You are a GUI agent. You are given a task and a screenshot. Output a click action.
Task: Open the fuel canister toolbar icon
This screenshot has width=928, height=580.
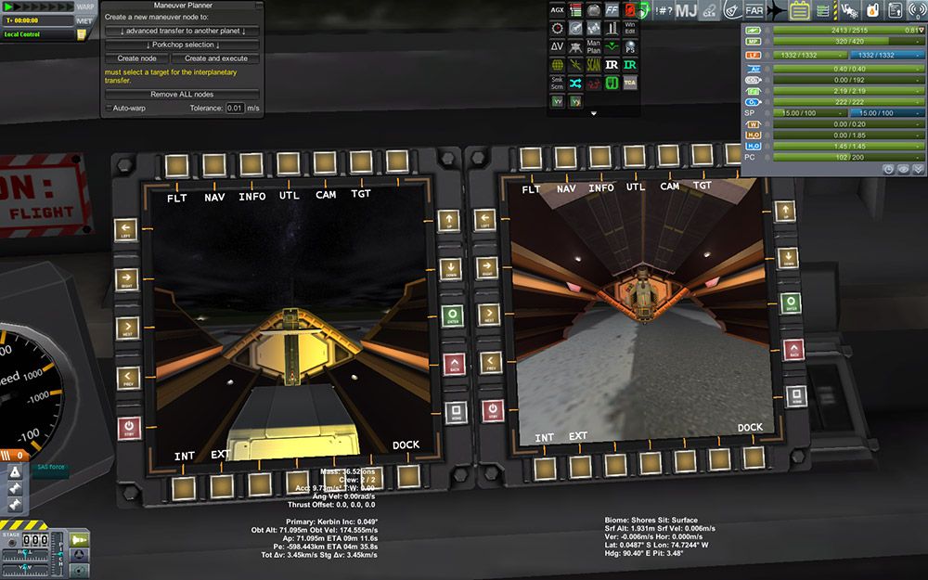871,10
